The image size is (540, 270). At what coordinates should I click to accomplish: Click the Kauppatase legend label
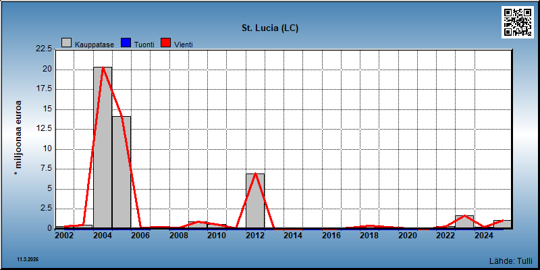94,45
